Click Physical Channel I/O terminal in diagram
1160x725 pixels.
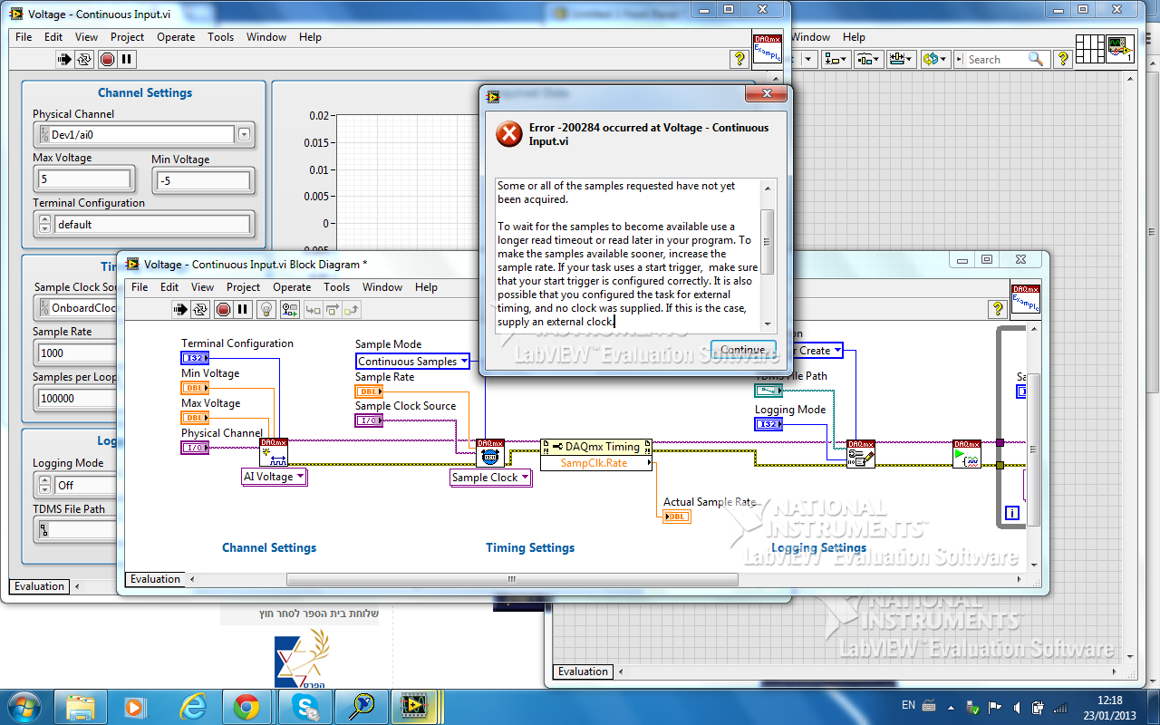click(x=196, y=448)
